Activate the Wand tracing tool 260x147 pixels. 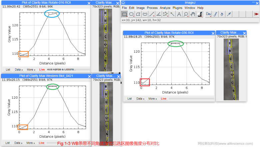coord(172,14)
